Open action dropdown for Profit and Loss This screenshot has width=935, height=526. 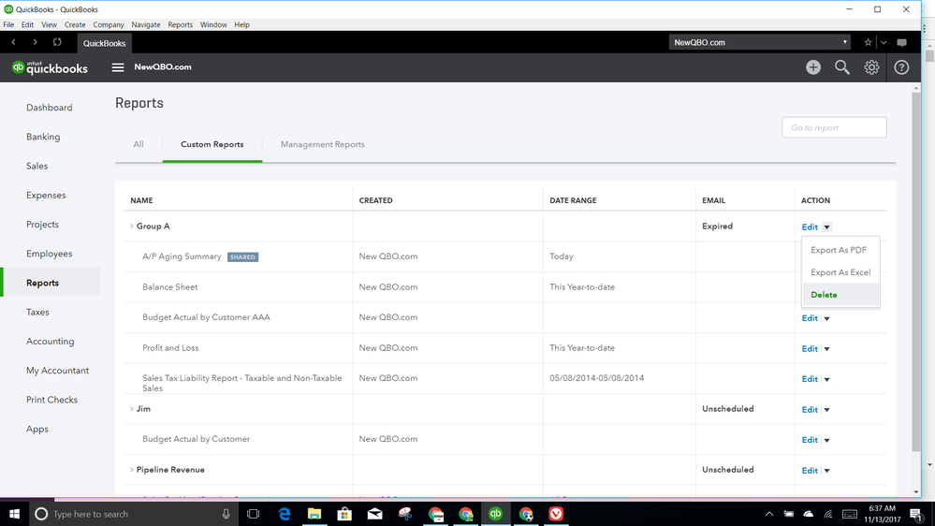(x=827, y=349)
